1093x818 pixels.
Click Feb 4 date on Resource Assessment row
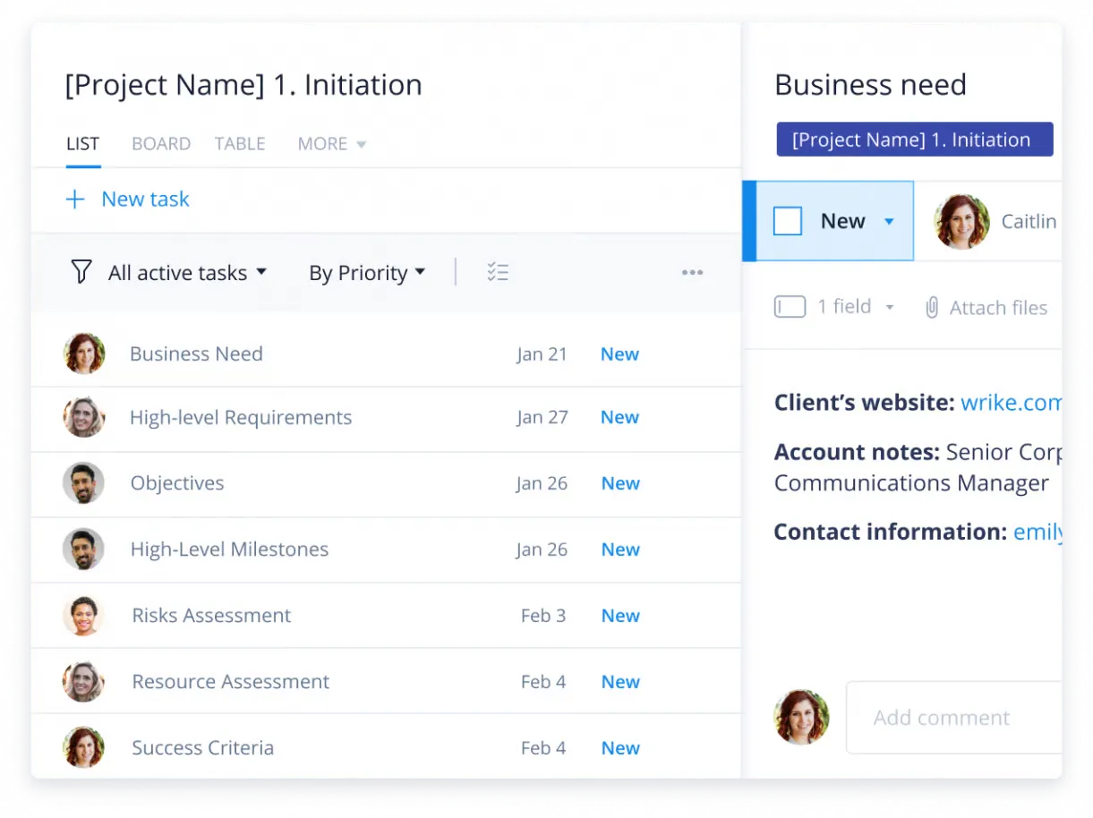click(543, 682)
